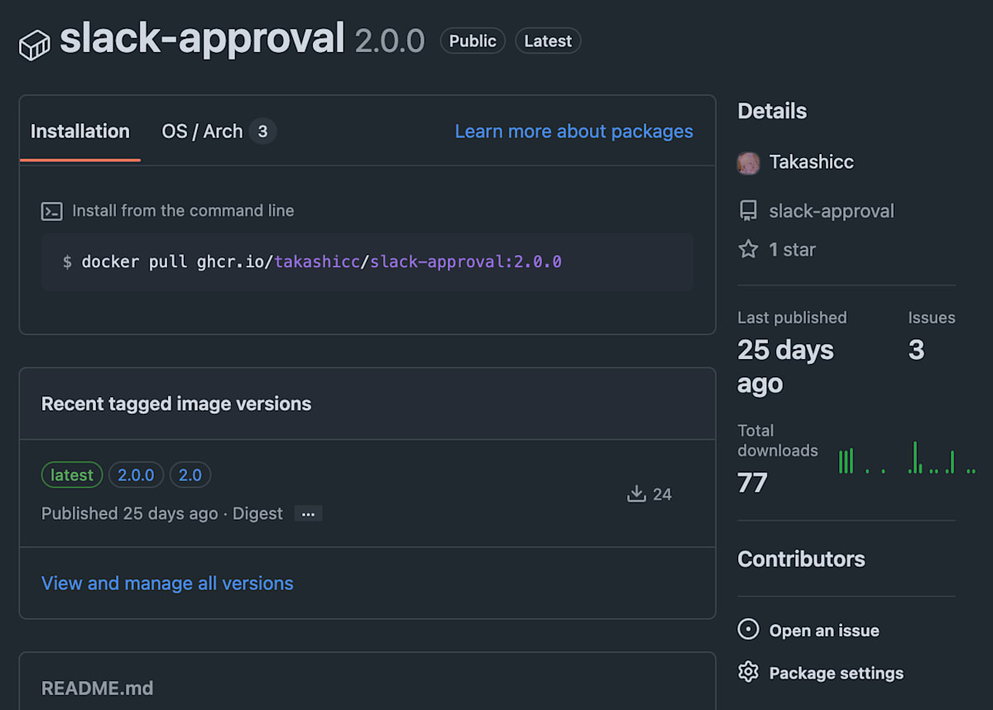Click the 2.0.0 version tag label
The width and height of the screenshot is (993, 710).
(136, 475)
